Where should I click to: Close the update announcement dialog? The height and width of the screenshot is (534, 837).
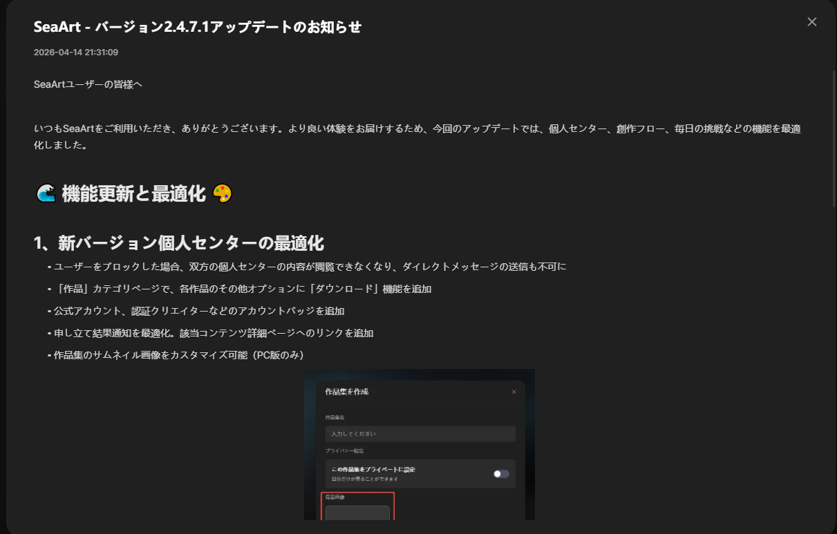[812, 22]
